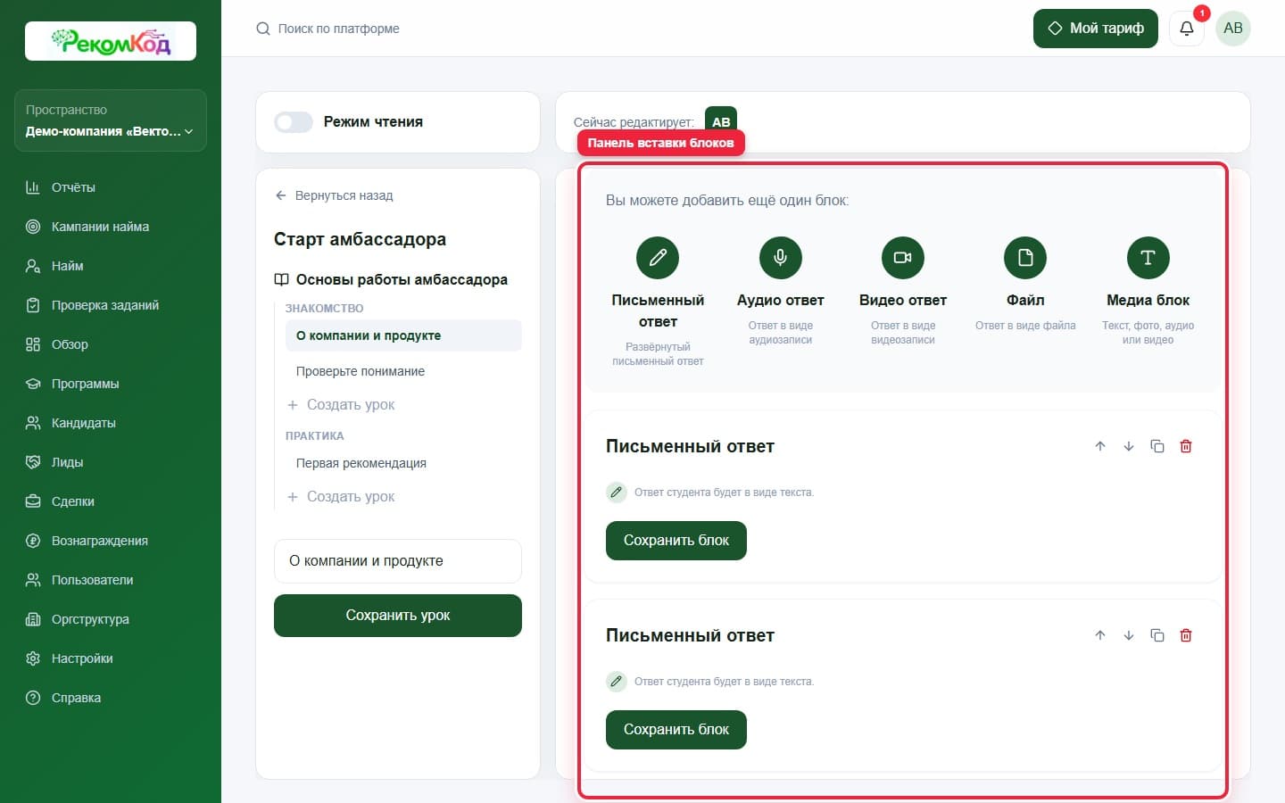Open the AB user avatar menu
1285x803 pixels.
tap(1233, 29)
